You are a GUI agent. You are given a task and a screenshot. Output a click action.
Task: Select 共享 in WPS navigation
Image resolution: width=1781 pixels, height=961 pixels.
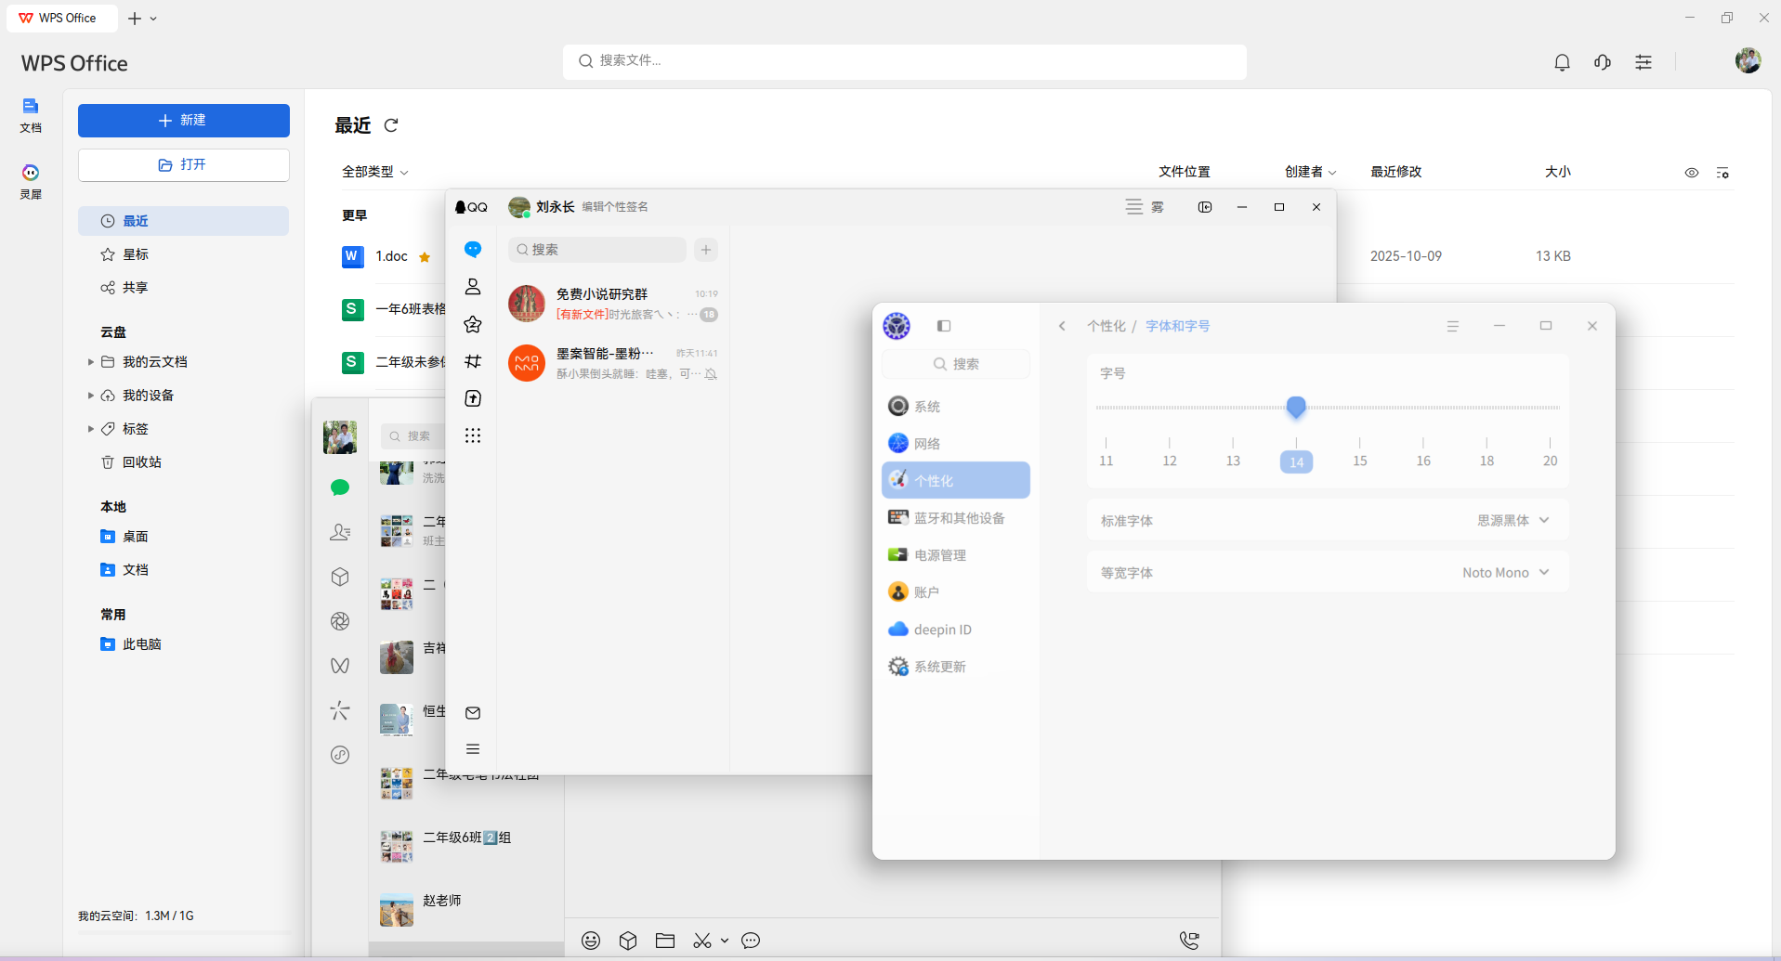183,288
